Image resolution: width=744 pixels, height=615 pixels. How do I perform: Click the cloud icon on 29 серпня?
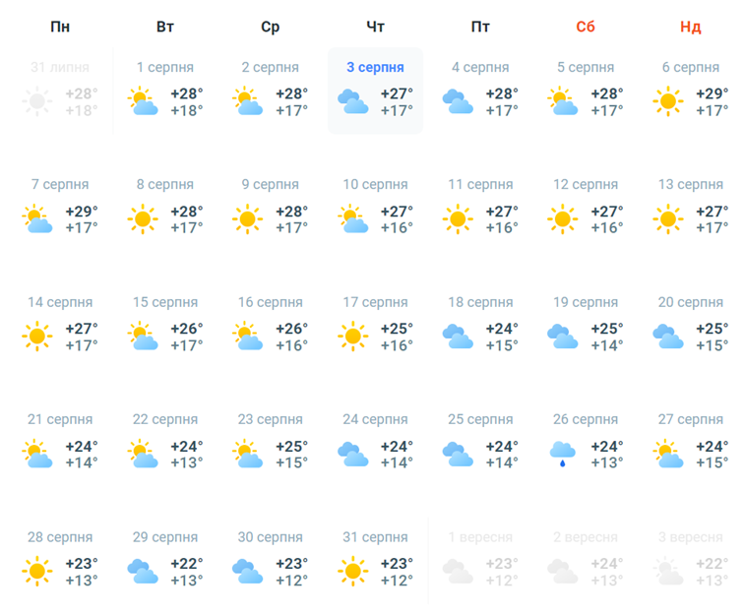pyautogui.click(x=143, y=571)
